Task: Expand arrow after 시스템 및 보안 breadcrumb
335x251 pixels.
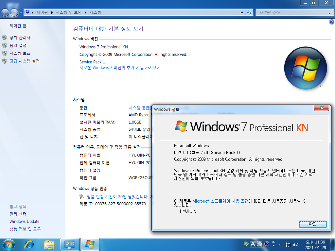Action: click(85, 13)
